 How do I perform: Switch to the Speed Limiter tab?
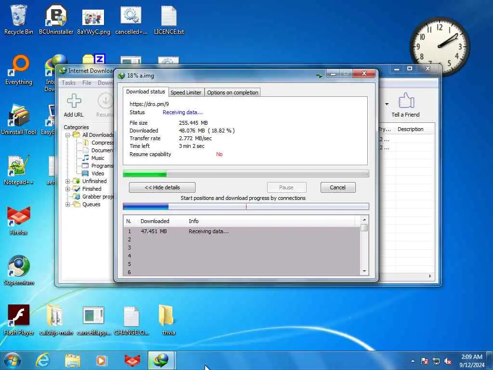pos(186,92)
